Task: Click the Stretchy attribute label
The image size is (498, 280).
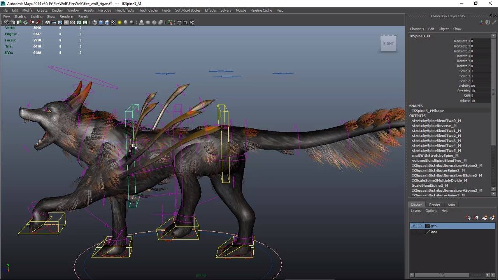Action: pyautogui.click(x=463, y=91)
